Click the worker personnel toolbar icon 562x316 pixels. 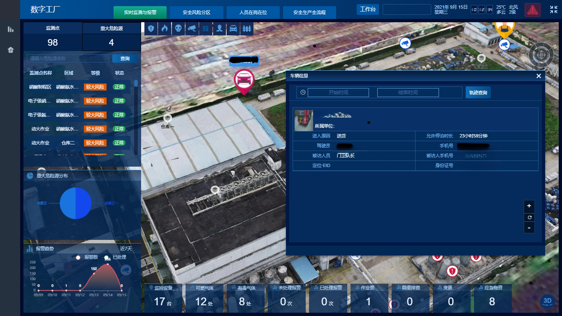point(219,29)
